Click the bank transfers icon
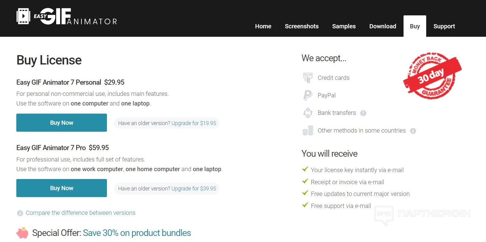The height and width of the screenshot is (242, 486). (x=308, y=113)
